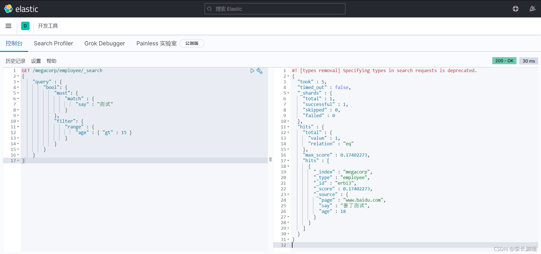
Task: Collapse the "must" fold at line 5
Action: pyautogui.click(x=18, y=93)
